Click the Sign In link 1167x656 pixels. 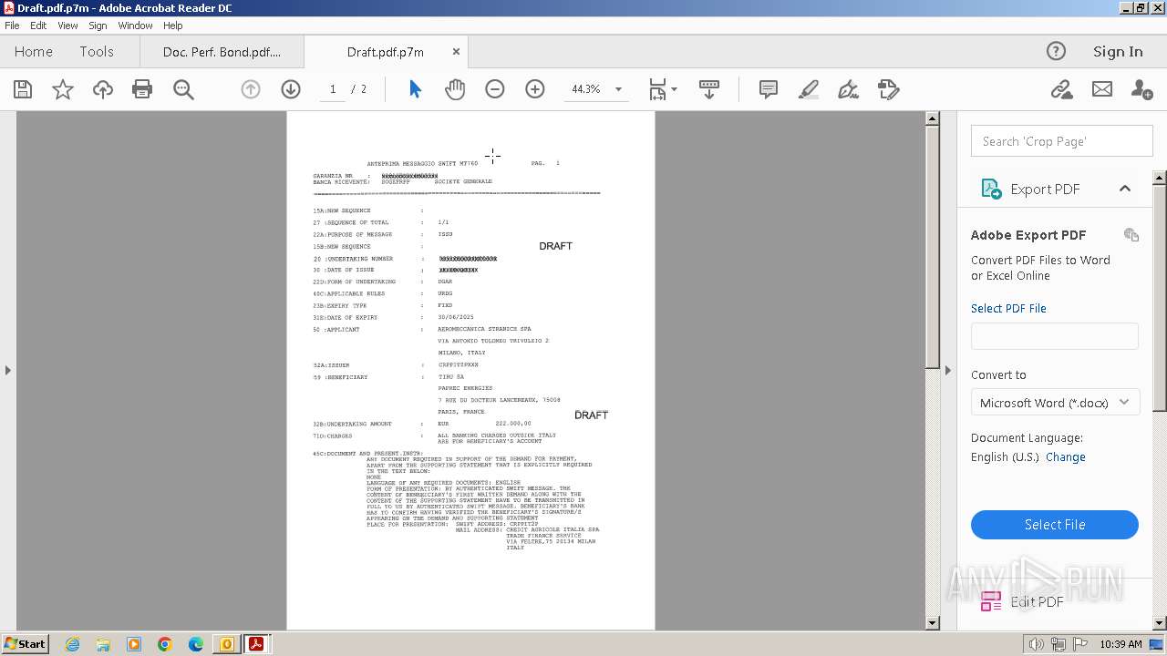[1118, 51]
